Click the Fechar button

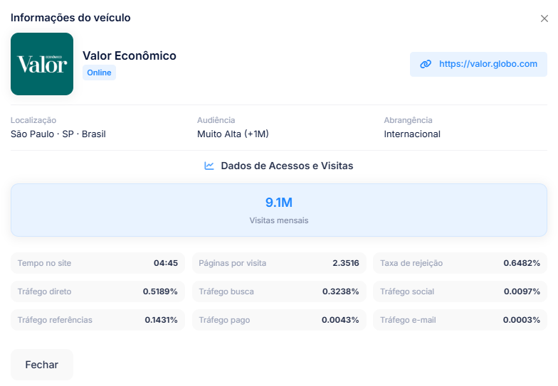pyautogui.click(x=42, y=365)
